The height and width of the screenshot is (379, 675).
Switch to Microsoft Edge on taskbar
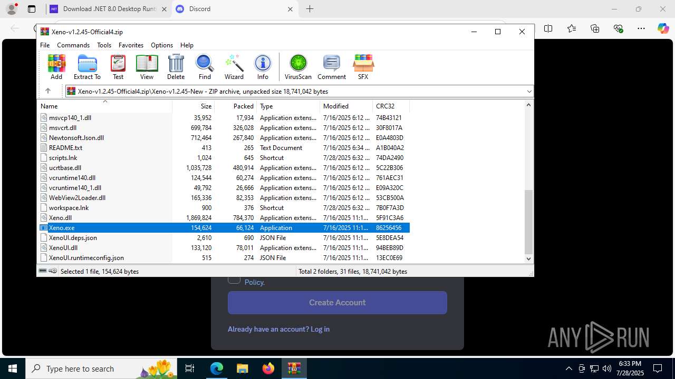217,368
